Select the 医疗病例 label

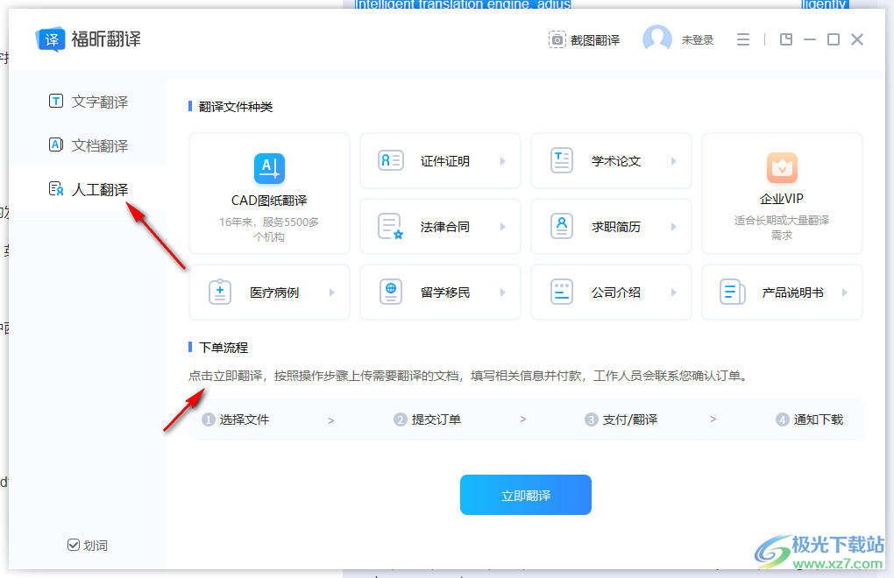274,293
